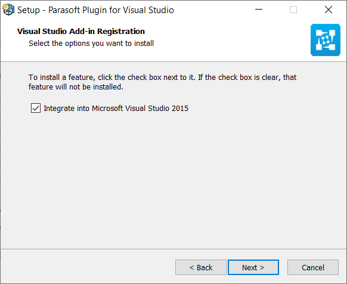
Task: Close the Parasoft Plugin setup dialog
Action: click(x=329, y=10)
